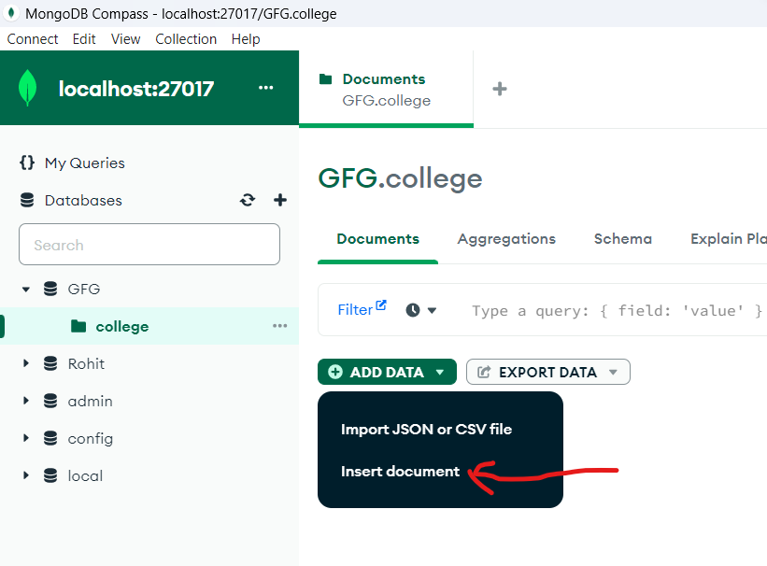Click the MongoDB leaf logo in sidebar
This screenshot has height=566, width=767.
coord(28,89)
